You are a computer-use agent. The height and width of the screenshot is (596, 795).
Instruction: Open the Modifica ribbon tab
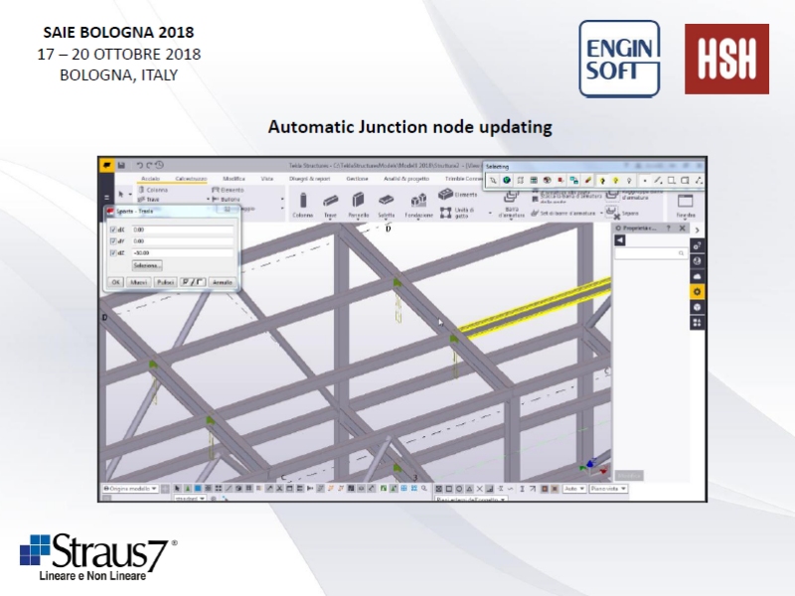pos(234,178)
